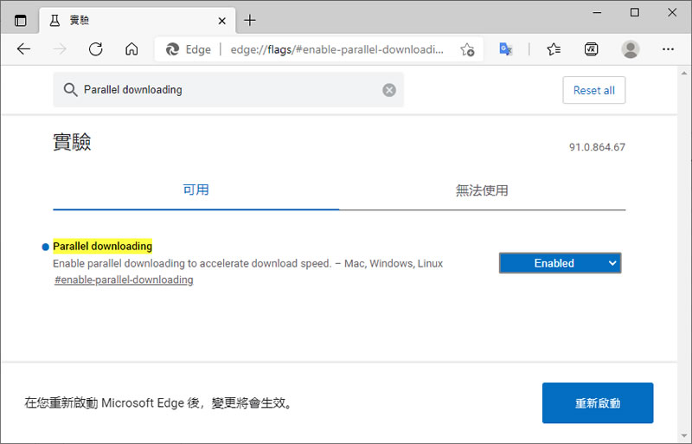Image resolution: width=692 pixels, height=444 pixels.
Task: Click the 重新啟動 restart button
Action: coord(597,403)
